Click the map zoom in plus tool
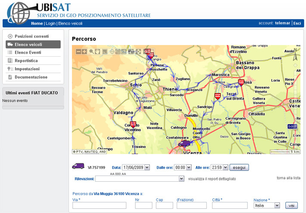This screenshot has width=306, height=213. pyautogui.click(x=84, y=52)
